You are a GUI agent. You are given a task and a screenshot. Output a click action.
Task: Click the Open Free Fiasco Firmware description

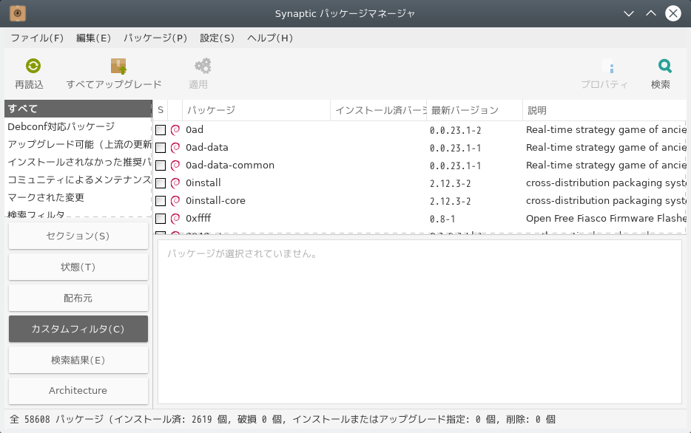606,218
